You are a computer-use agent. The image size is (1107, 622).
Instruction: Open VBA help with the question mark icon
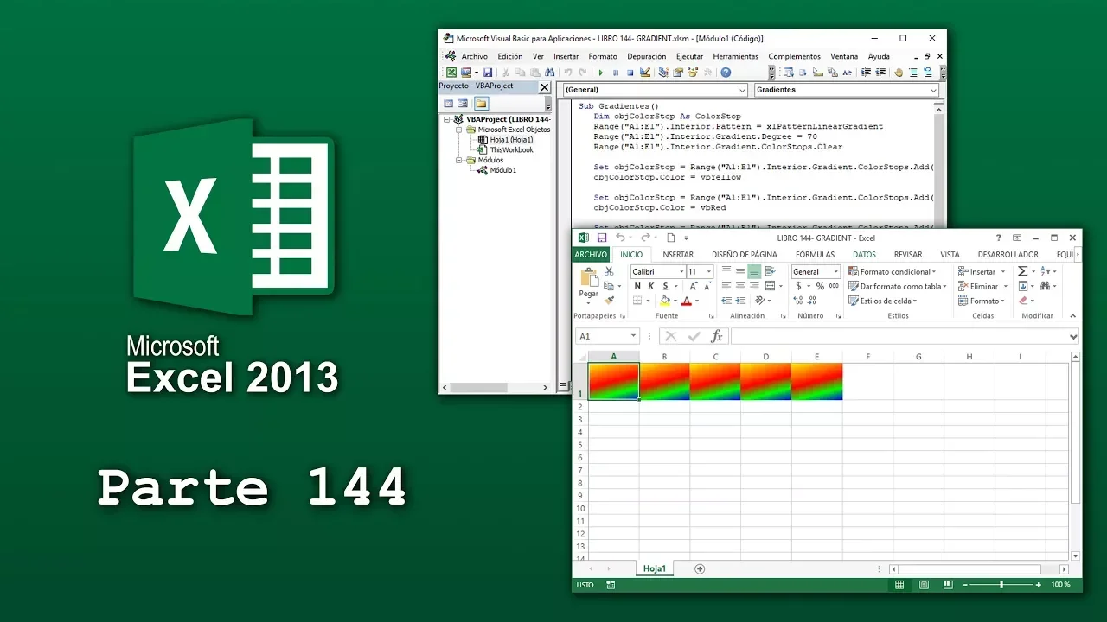click(x=726, y=73)
